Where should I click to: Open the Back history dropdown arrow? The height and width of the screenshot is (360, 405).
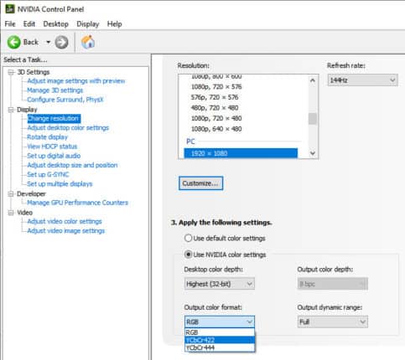tap(49, 42)
